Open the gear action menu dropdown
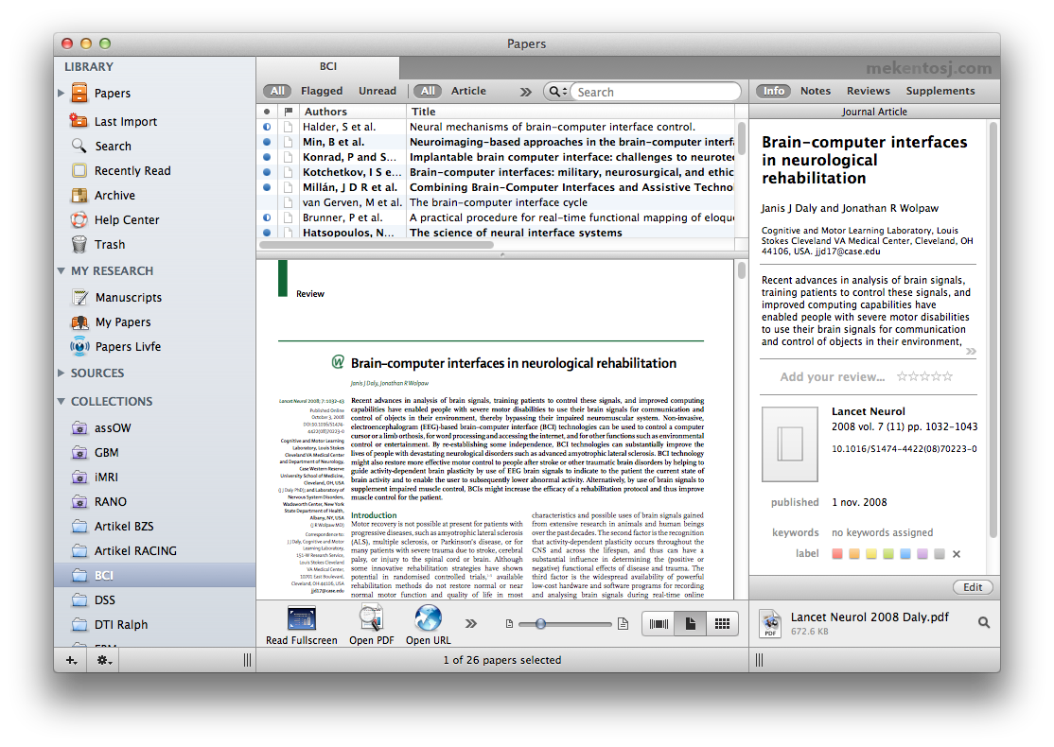Viewport: 1054px width, 747px height. pyautogui.click(x=105, y=661)
